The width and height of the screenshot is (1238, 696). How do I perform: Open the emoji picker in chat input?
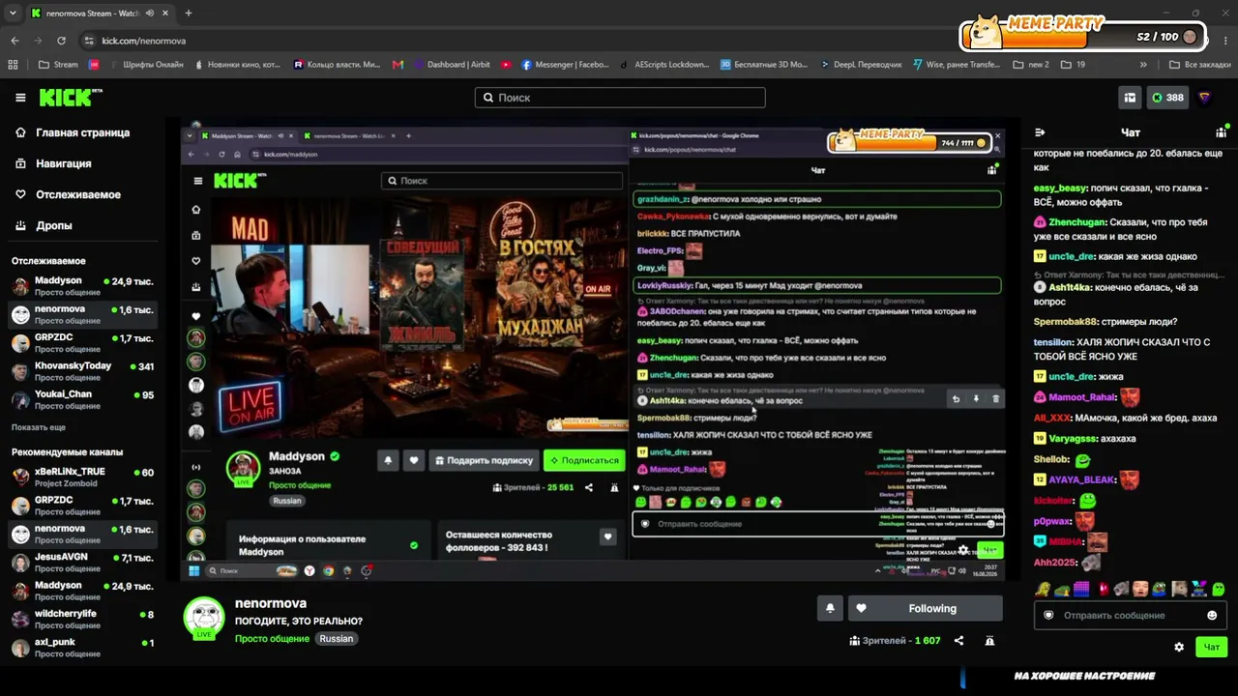pyautogui.click(x=1212, y=616)
